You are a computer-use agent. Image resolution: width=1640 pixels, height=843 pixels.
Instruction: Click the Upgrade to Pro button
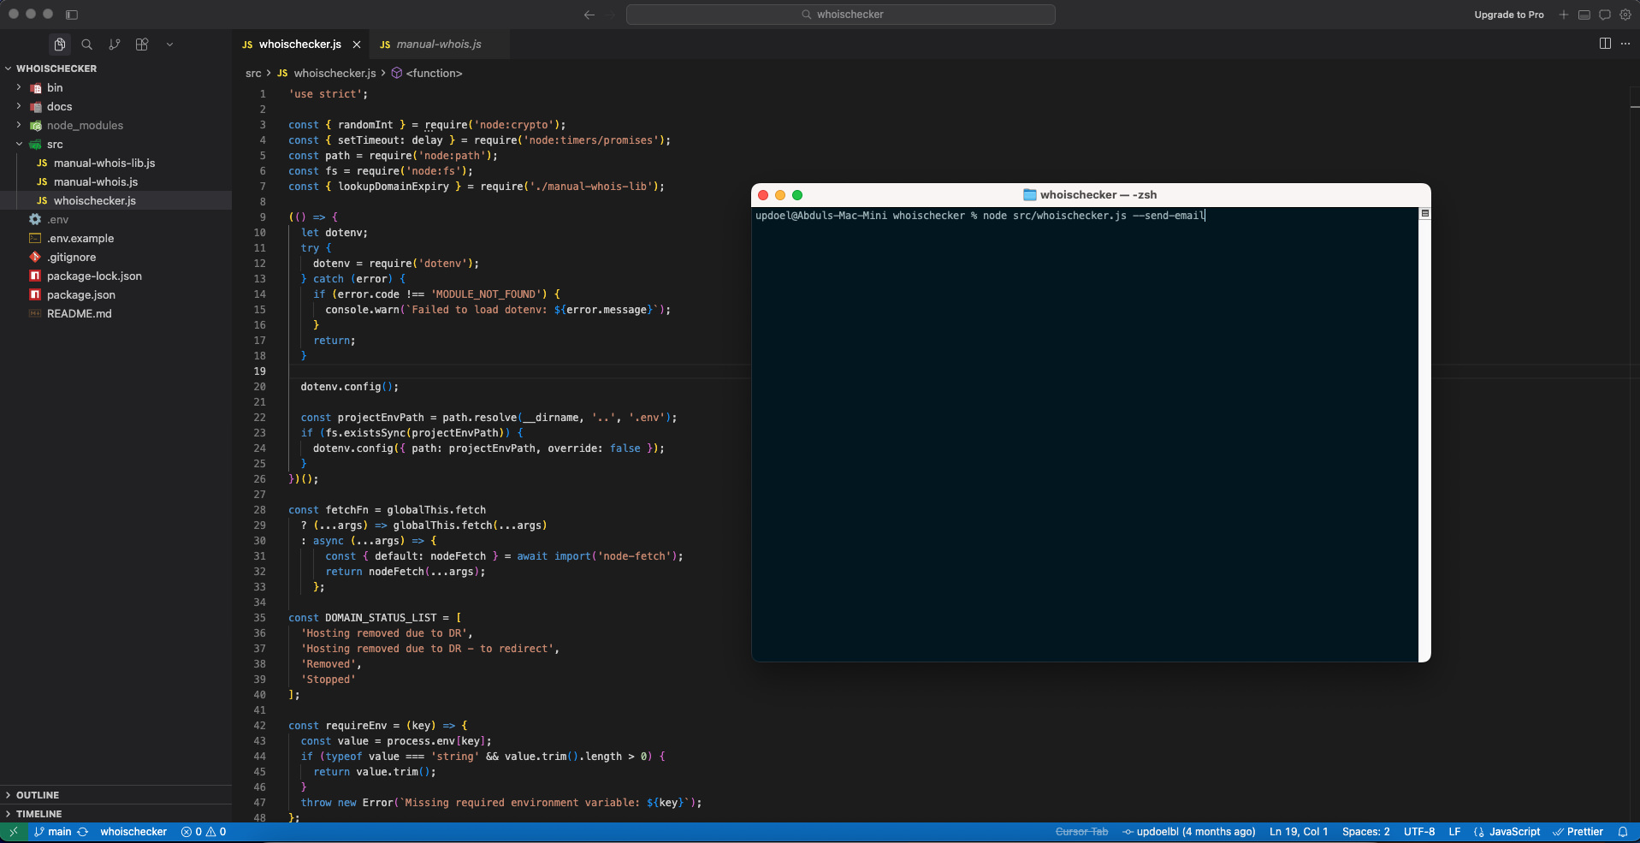point(1508,15)
